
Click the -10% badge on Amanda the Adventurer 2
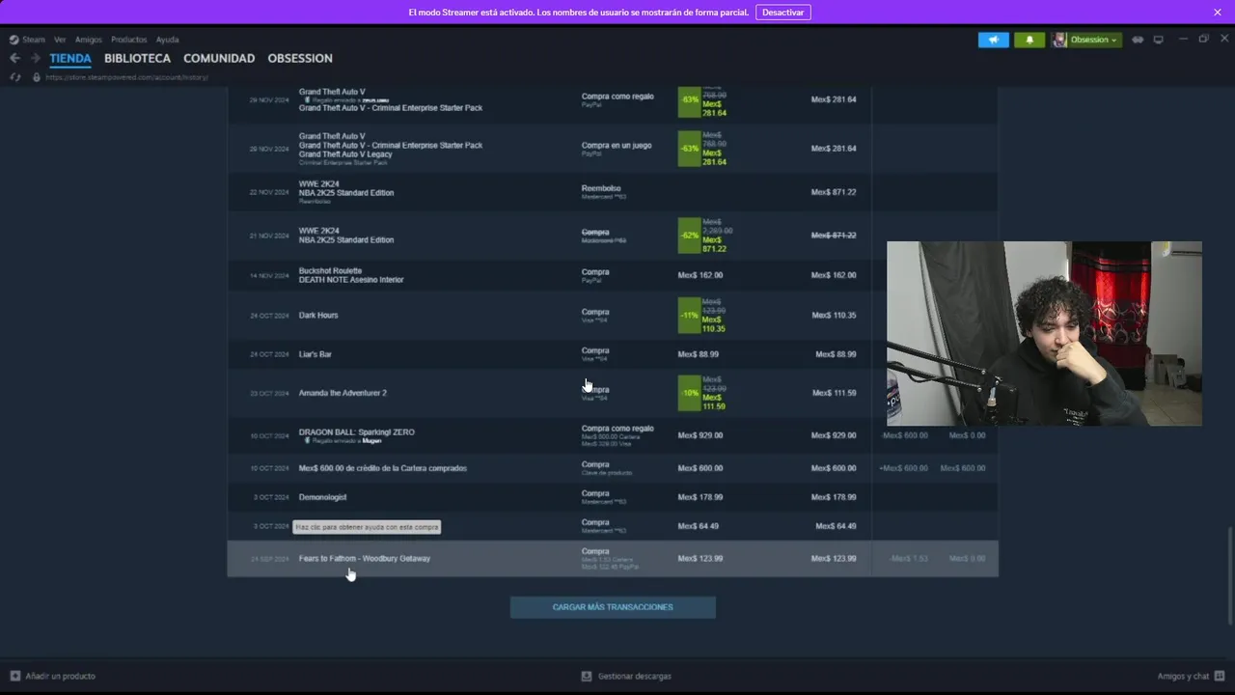(x=689, y=393)
